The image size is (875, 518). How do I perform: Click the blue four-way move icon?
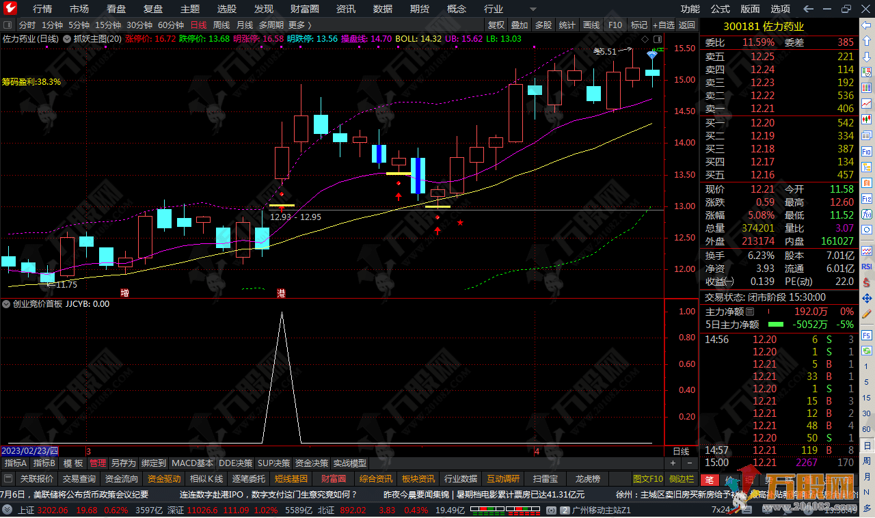coord(866,298)
